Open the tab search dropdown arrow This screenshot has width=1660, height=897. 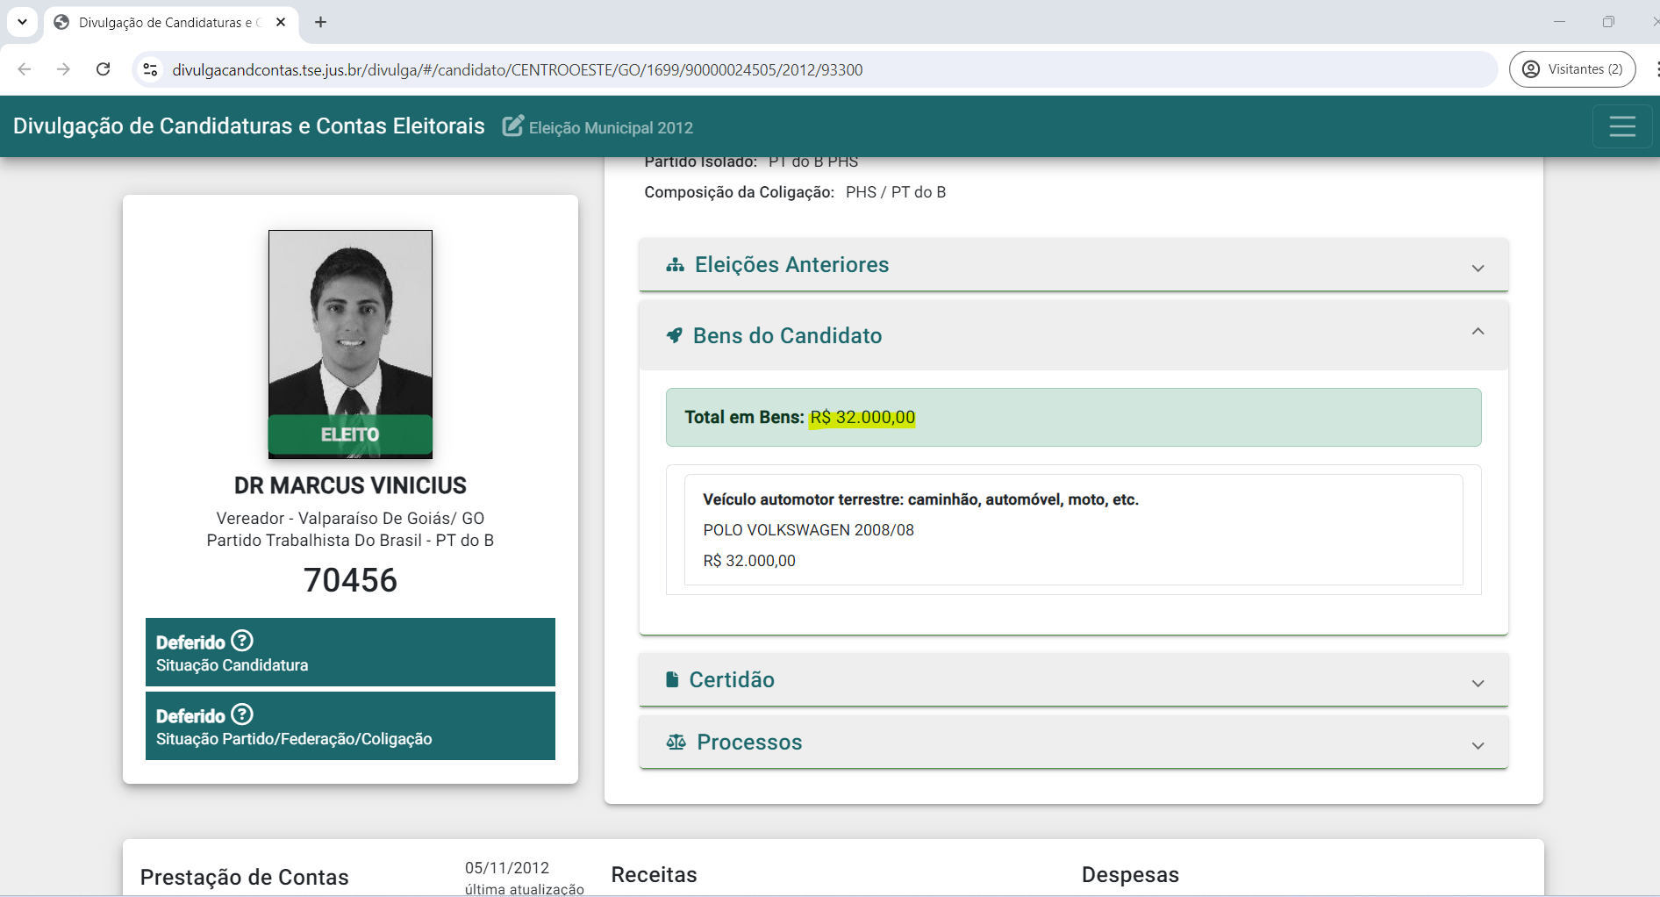click(x=22, y=22)
